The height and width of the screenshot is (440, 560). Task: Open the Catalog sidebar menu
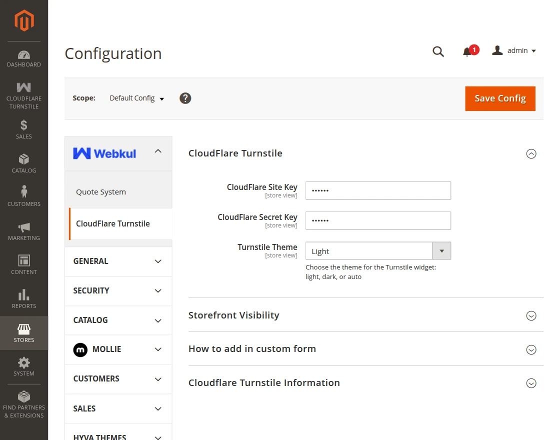23,163
